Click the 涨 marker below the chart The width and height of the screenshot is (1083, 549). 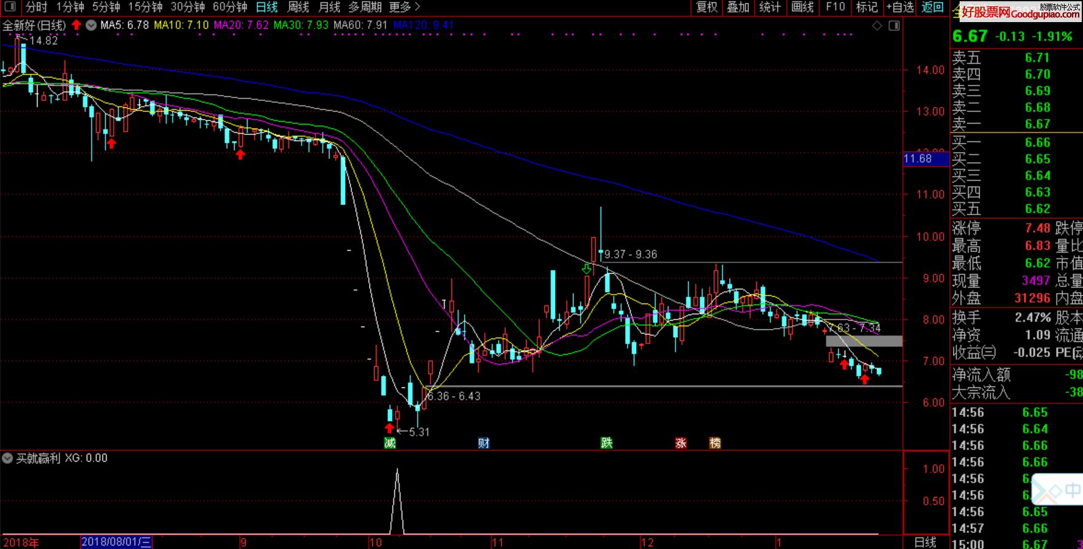click(x=681, y=443)
